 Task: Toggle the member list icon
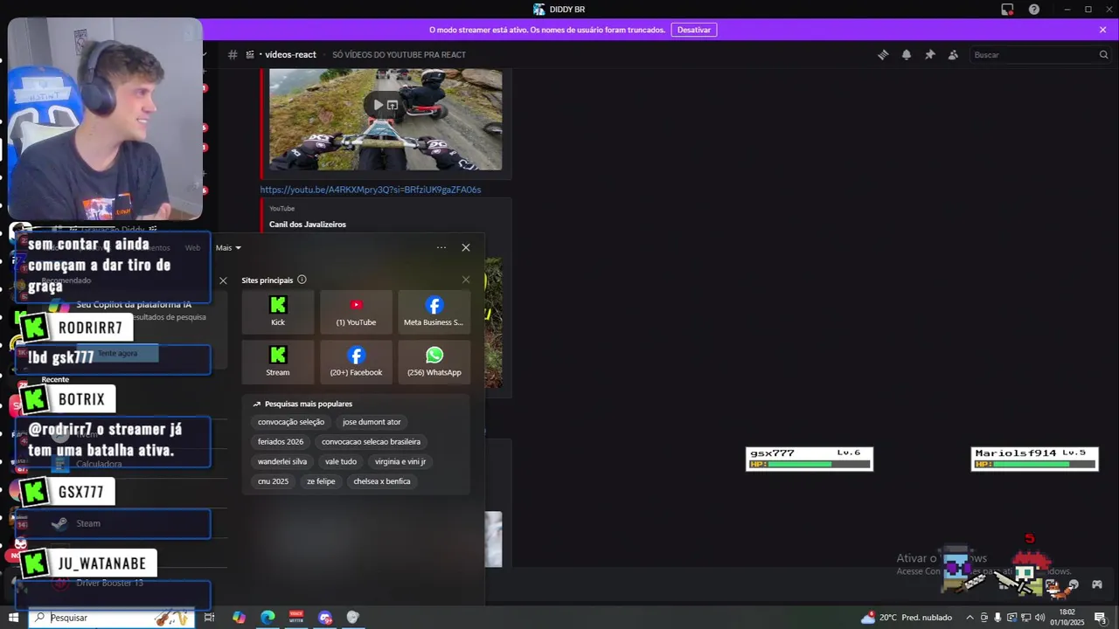[954, 54]
